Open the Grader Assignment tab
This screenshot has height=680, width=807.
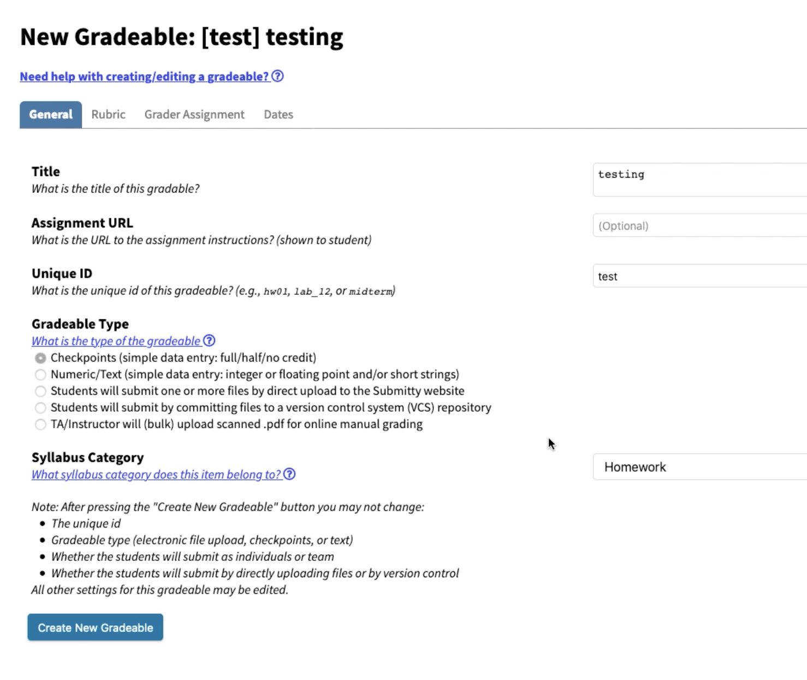coord(194,114)
